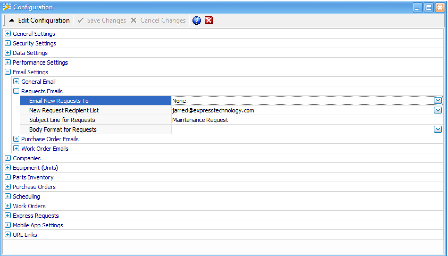Collapse Requests Emails subsection

(16, 91)
